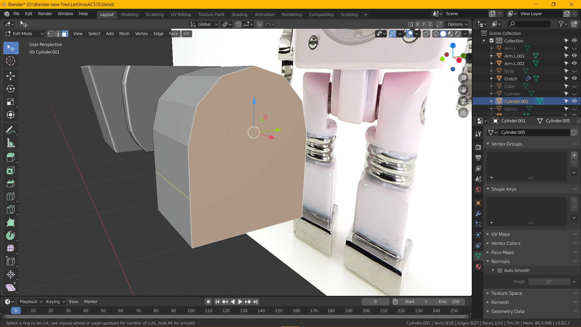Click the camera view gizmo button

coord(463,101)
